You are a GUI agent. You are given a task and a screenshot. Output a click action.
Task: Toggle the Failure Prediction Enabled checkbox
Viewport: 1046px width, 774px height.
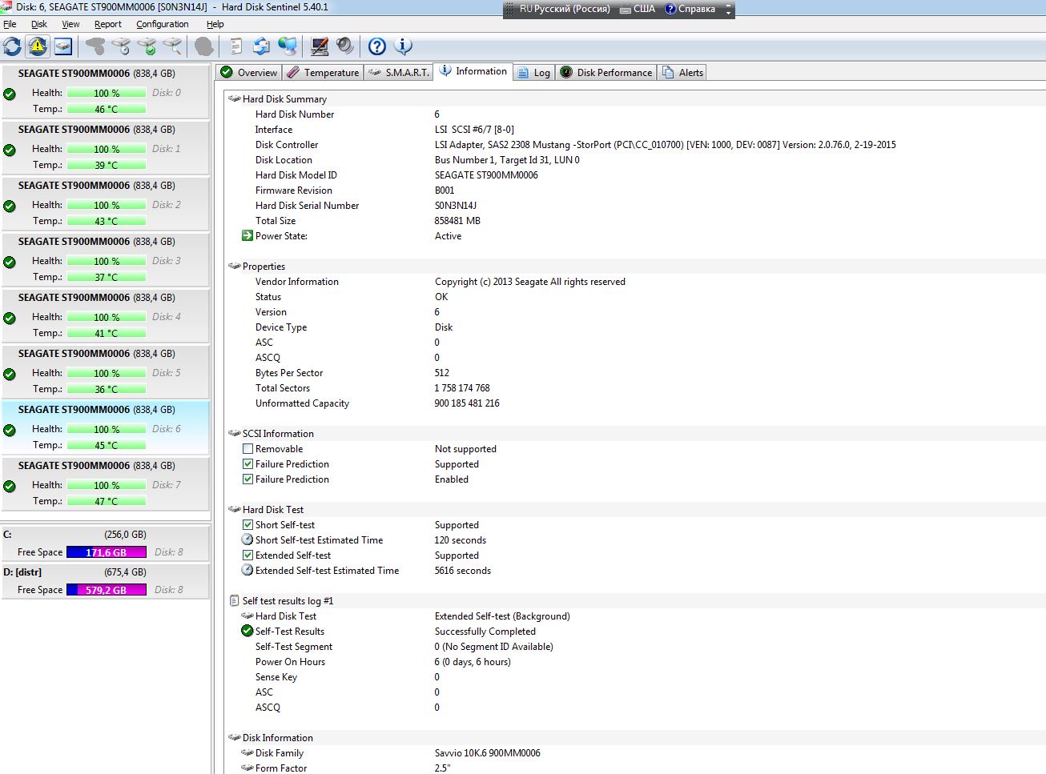point(247,479)
